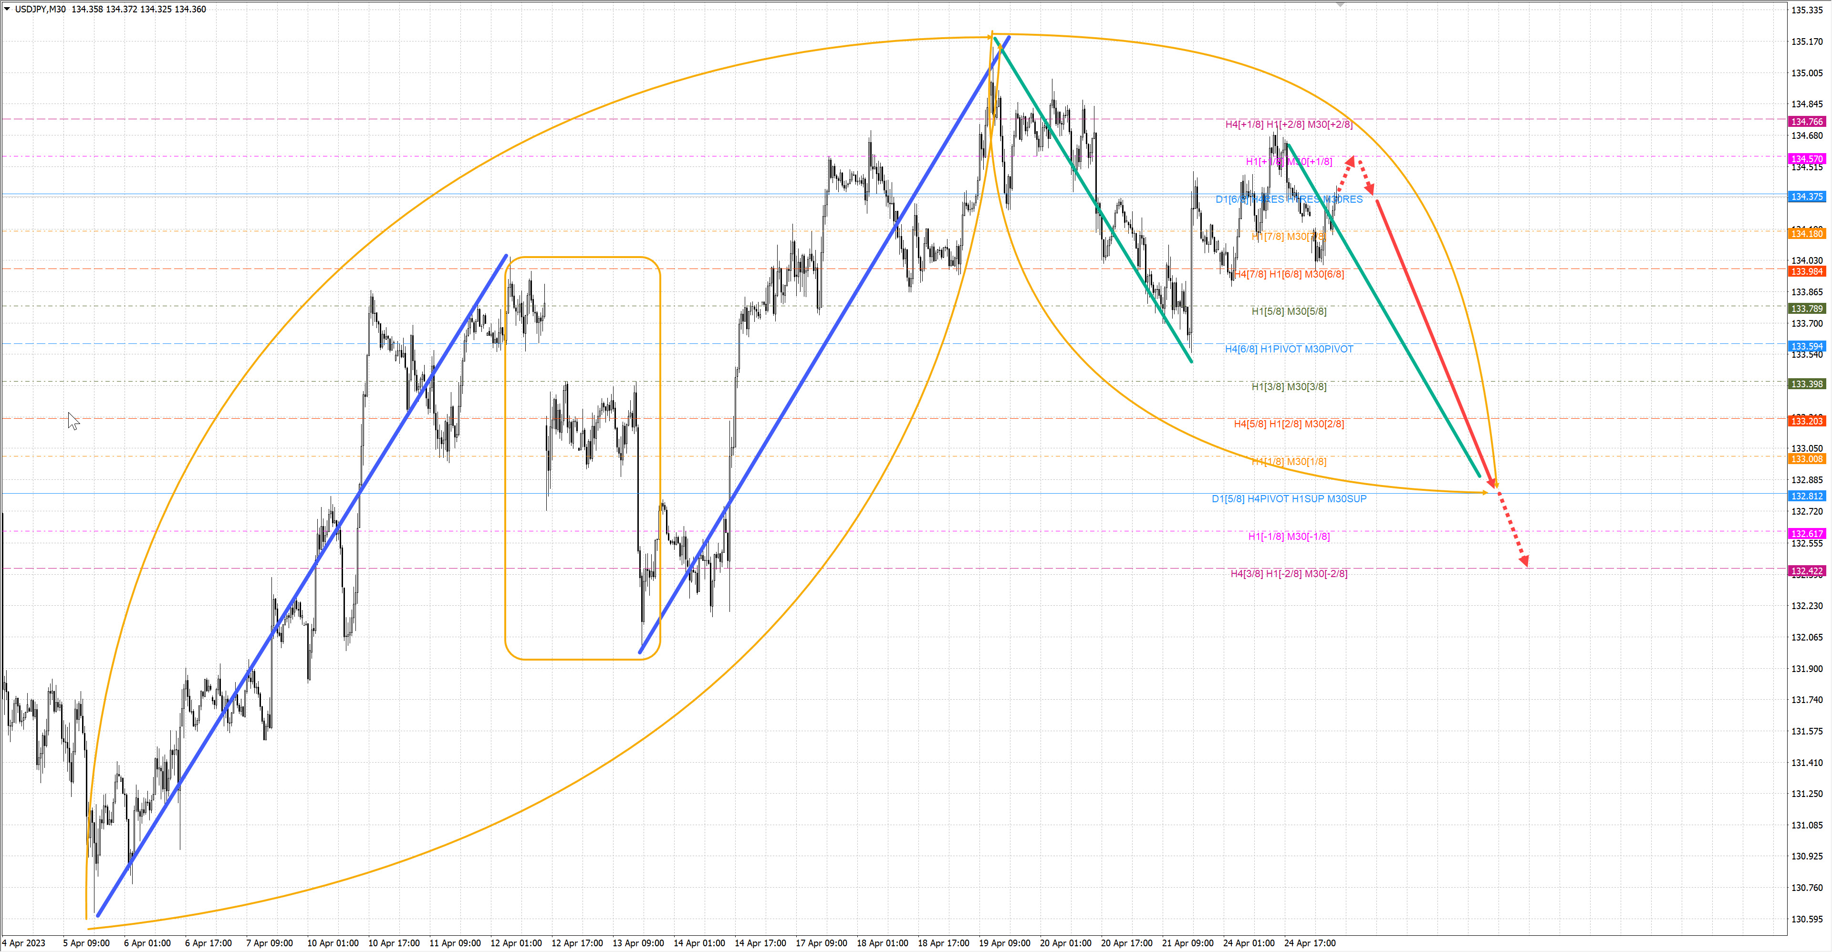Open the USDJPY,M30 chart dropdown triangle
The width and height of the screenshot is (1832, 952).
click(x=7, y=9)
